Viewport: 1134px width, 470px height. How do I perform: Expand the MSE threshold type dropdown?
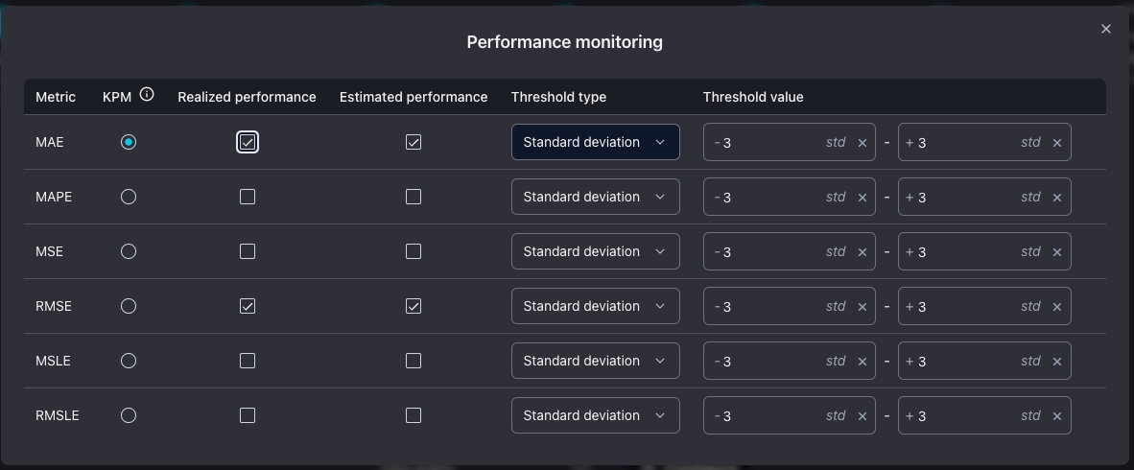[595, 251]
